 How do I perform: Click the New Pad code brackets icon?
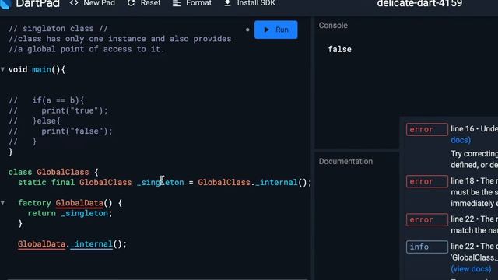click(74, 3)
